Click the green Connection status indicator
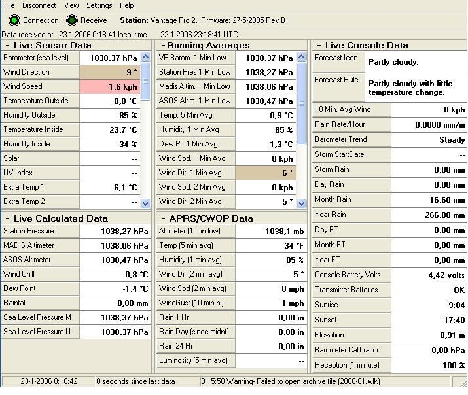The width and height of the screenshot is (468, 395). [x=14, y=20]
